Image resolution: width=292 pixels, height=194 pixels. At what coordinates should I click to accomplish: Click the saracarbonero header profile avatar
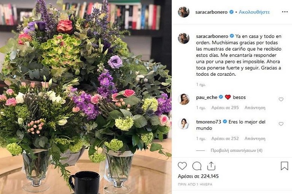183,12
